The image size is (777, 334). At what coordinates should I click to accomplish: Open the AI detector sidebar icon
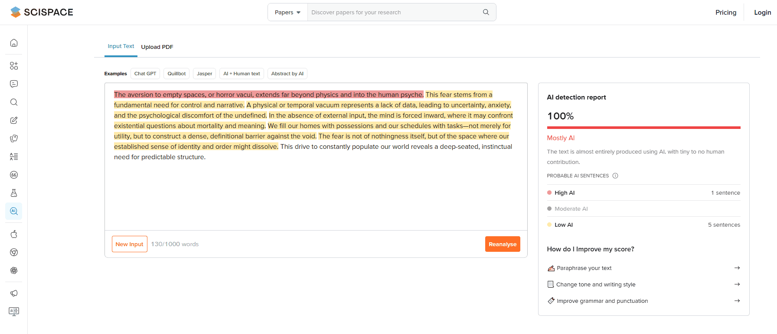pos(14,211)
